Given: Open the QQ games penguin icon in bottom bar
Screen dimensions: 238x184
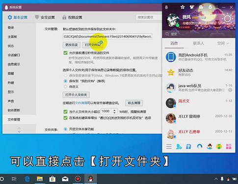Looking at the screenshot, I should [210, 146].
